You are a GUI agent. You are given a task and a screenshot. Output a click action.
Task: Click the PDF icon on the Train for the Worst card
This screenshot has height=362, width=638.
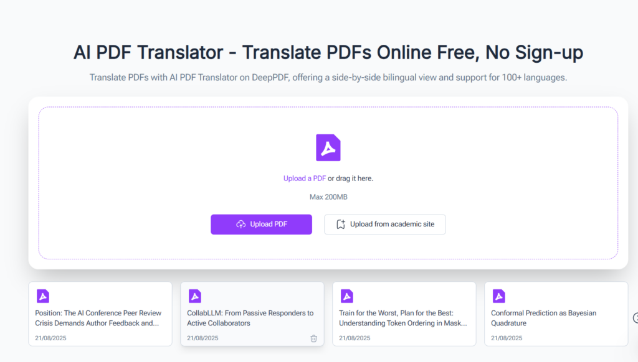346,296
